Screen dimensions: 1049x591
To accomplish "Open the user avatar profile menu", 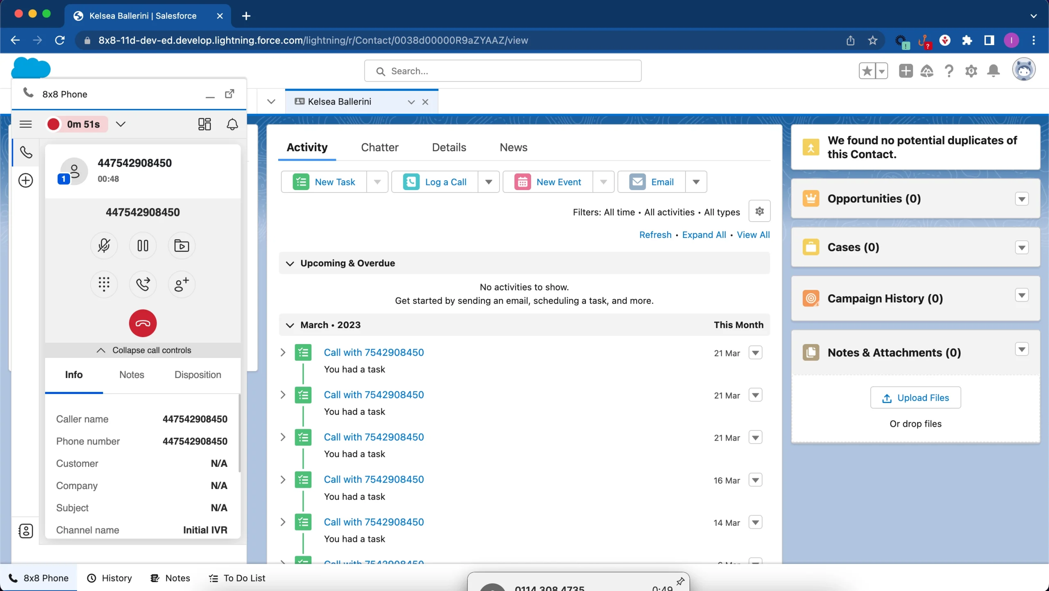I will (x=1024, y=70).
